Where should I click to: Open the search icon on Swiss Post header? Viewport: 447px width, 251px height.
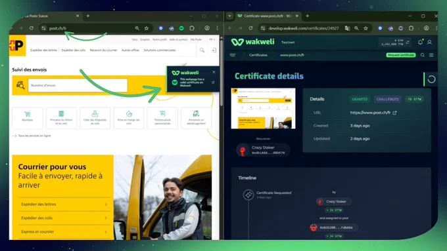(x=202, y=50)
